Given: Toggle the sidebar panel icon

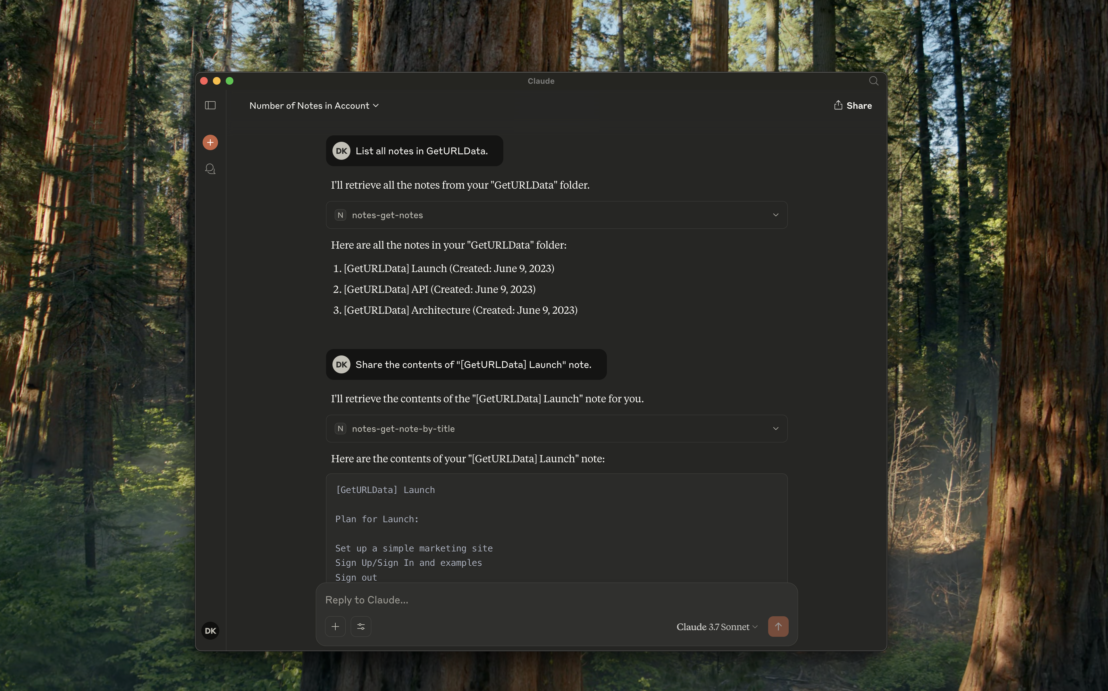Looking at the screenshot, I should click(x=210, y=106).
